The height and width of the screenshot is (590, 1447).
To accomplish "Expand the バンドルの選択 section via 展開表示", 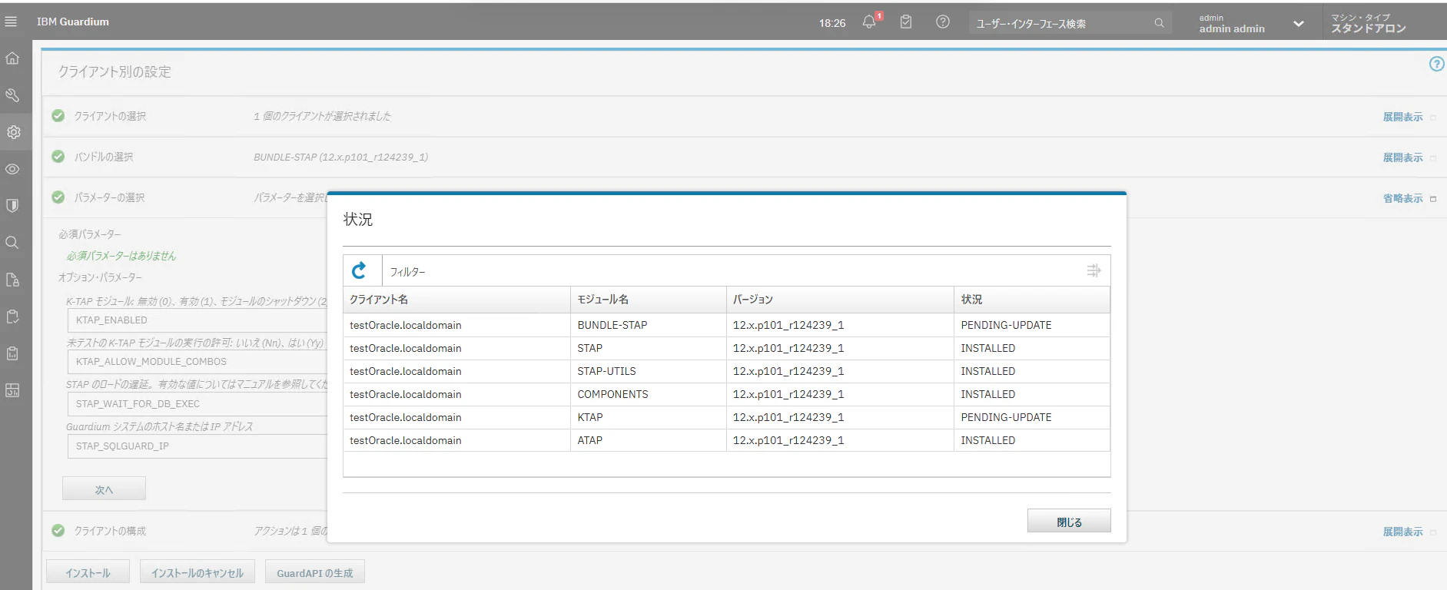I will (1402, 157).
